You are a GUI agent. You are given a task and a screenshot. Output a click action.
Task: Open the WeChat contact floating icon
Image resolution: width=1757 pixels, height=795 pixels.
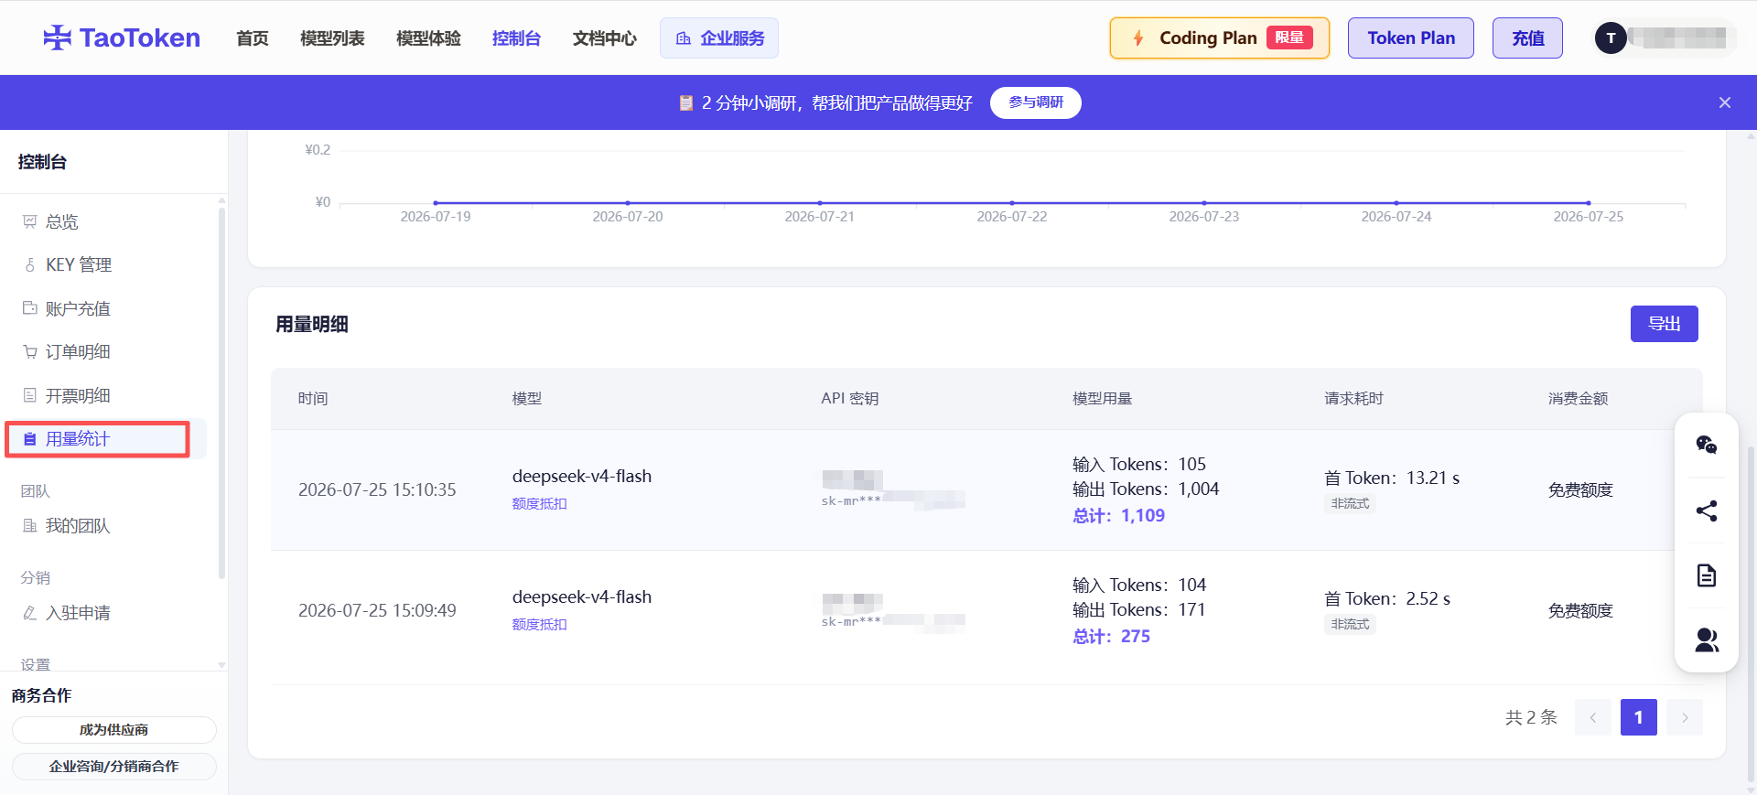tap(1706, 445)
